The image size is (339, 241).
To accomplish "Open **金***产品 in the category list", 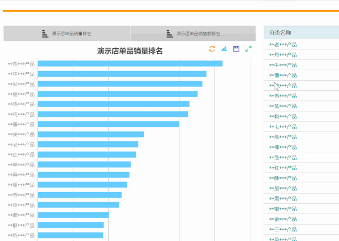I will tap(283, 219).
